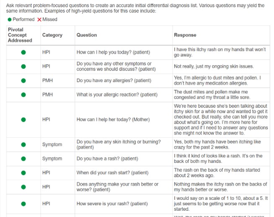Click green dot beside 'How can I help you today?'
The height and width of the screenshot is (217, 274).
point(23,52)
